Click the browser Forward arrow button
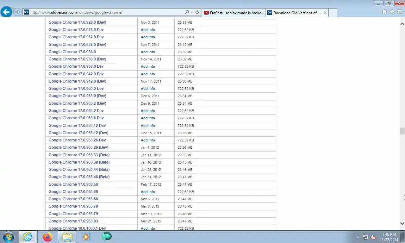The width and height of the screenshot is (405, 243). pos(17,12)
